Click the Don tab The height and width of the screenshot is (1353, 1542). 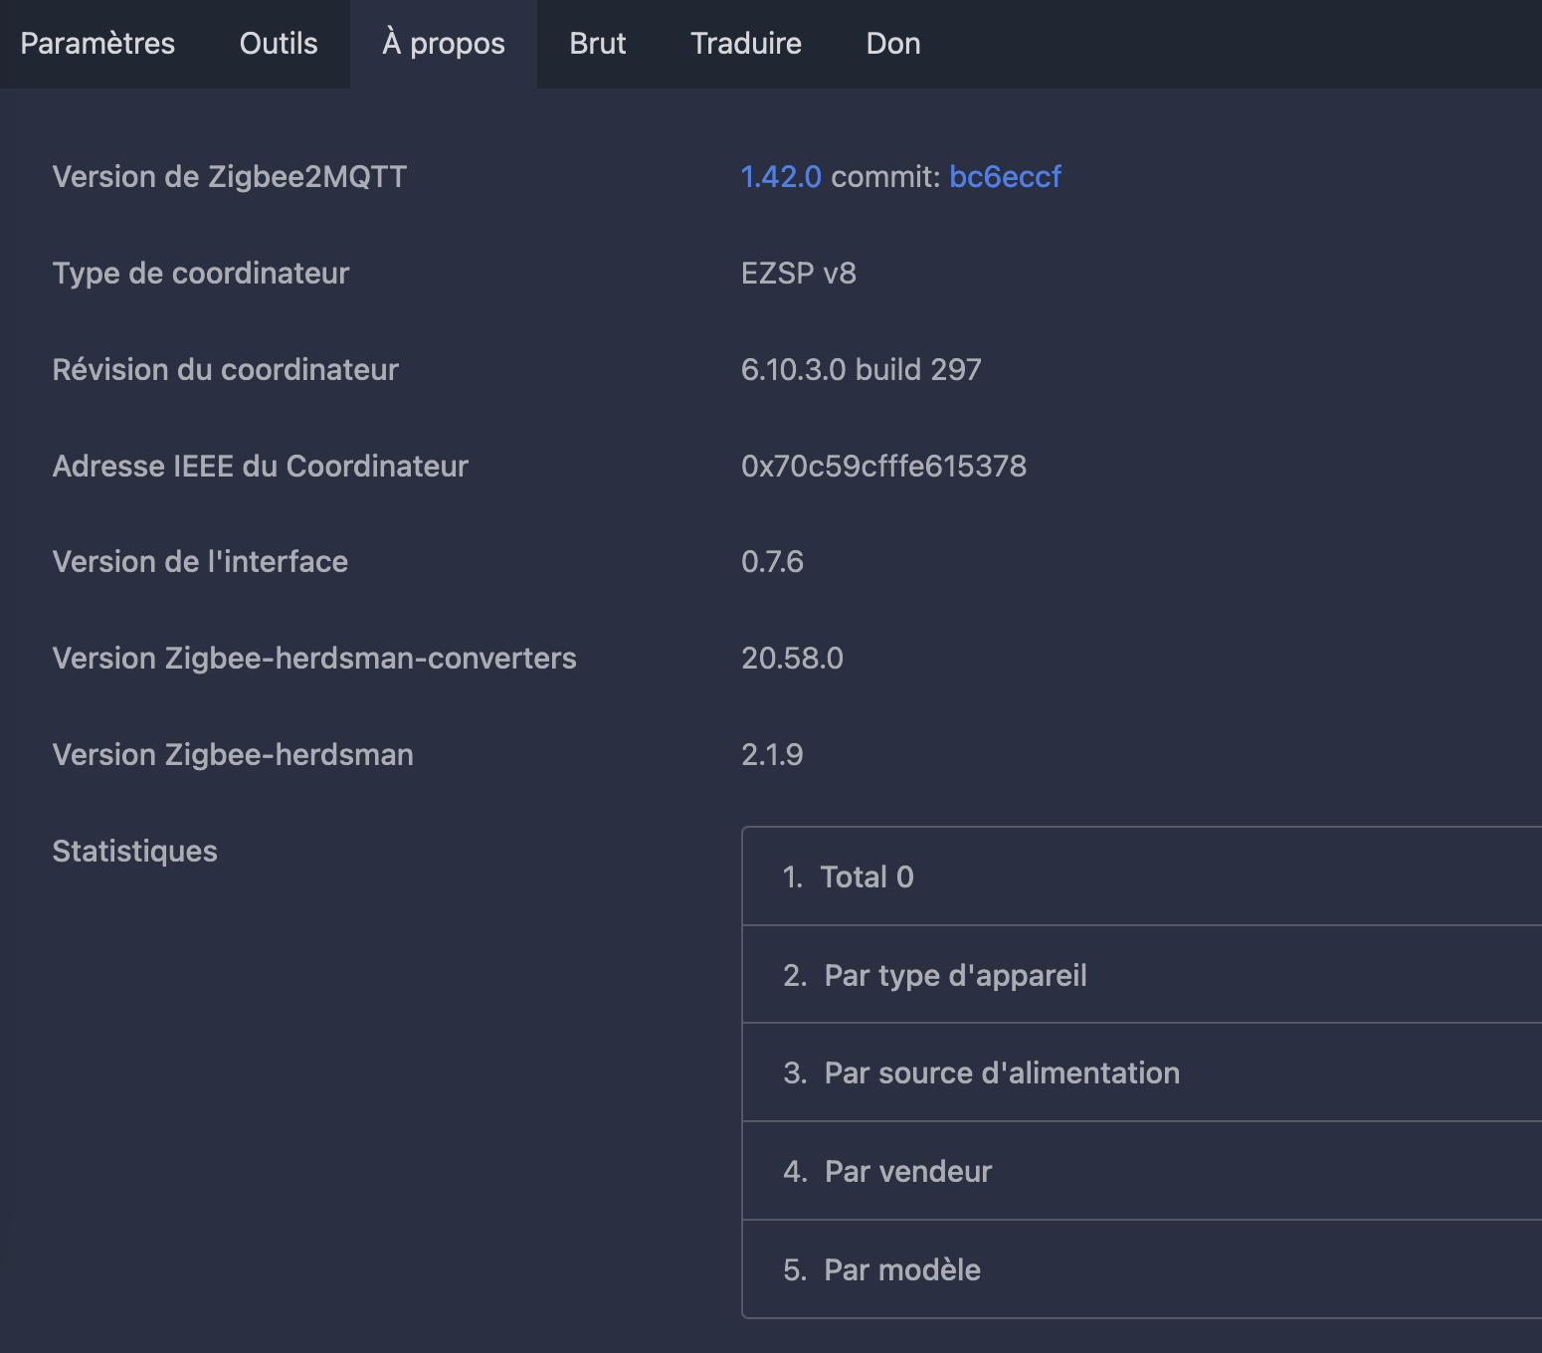893,44
